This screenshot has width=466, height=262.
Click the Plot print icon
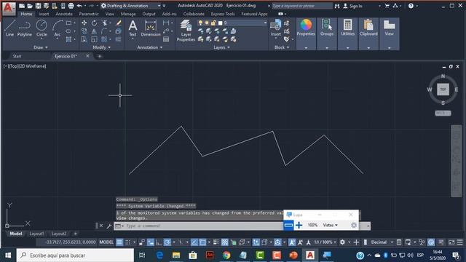point(71,6)
